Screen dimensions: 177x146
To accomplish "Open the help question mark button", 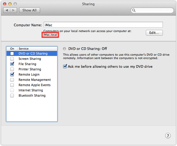I will 168,135.
